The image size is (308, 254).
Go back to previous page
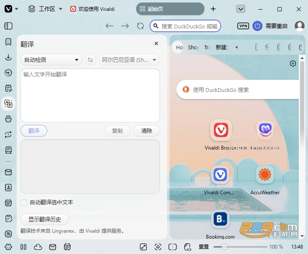(109, 26)
